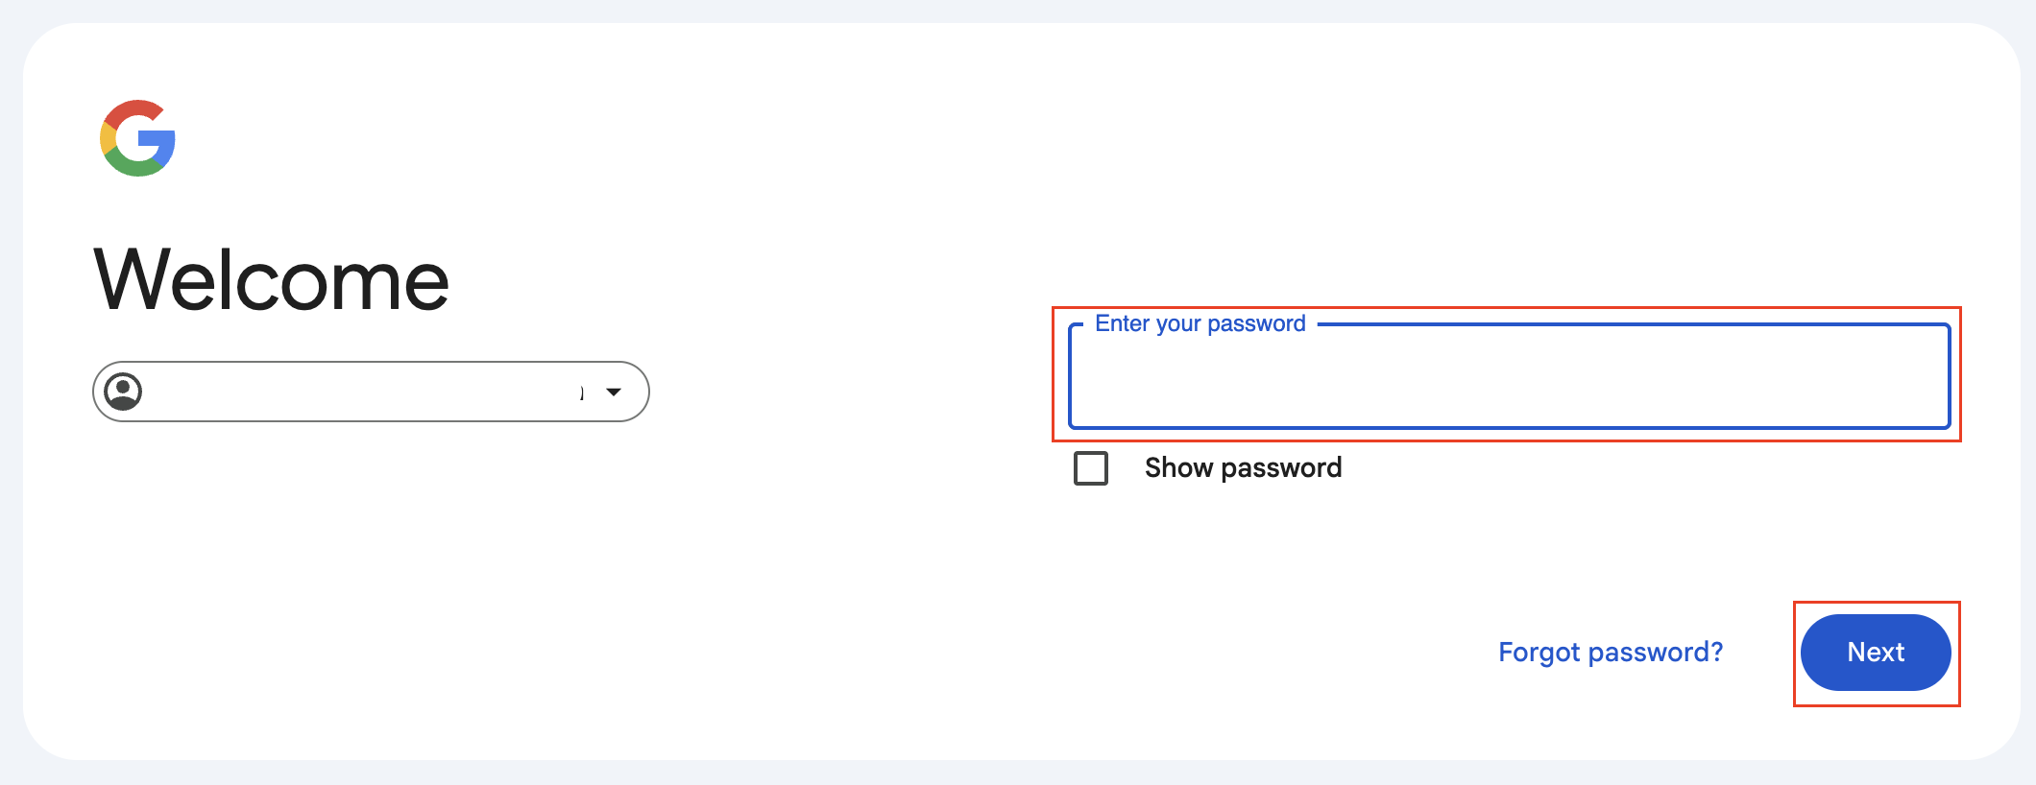Viewport: 2036px width, 785px height.
Task: Expand the account switcher dropdown arrow
Action: point(614,392)
